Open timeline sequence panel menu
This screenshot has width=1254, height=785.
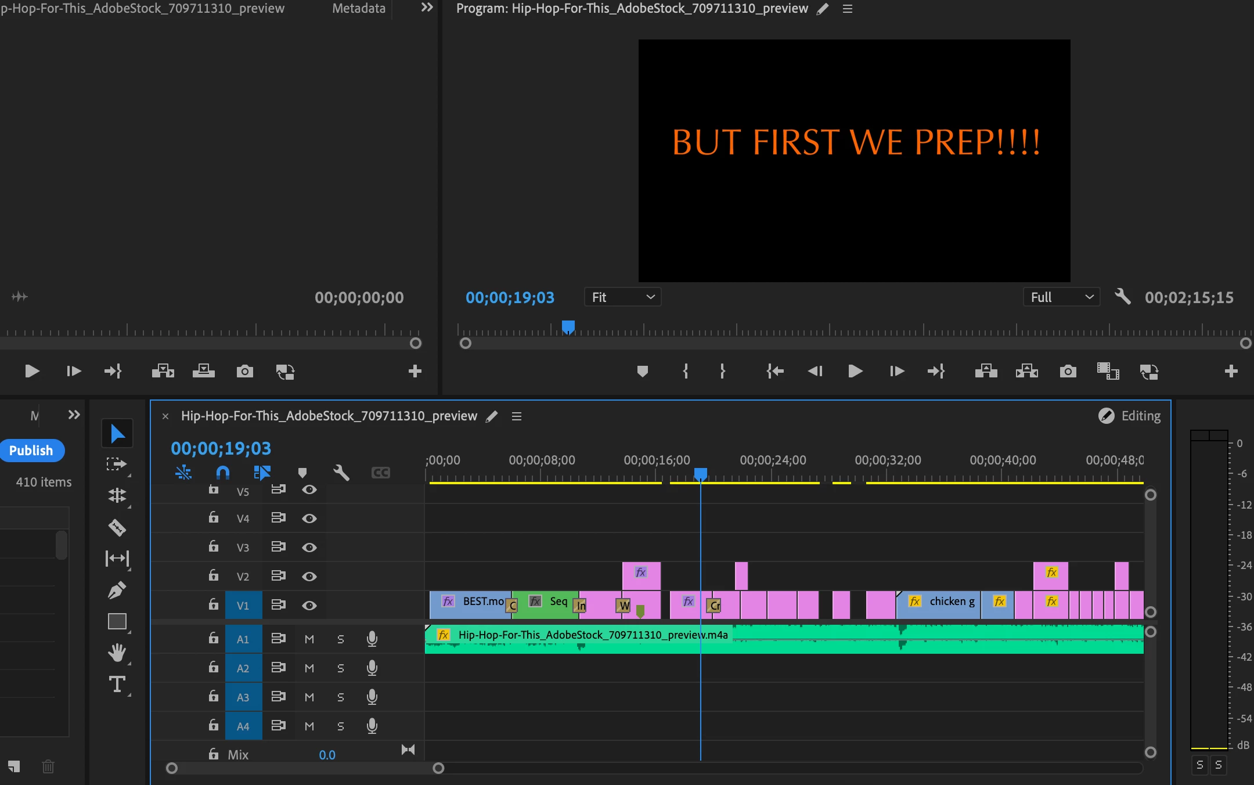pyautogui.click(x=517, y=416)
